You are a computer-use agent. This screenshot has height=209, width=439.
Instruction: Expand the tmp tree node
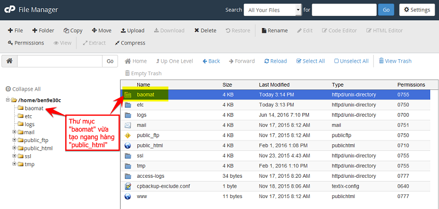(x=14, y=163)
